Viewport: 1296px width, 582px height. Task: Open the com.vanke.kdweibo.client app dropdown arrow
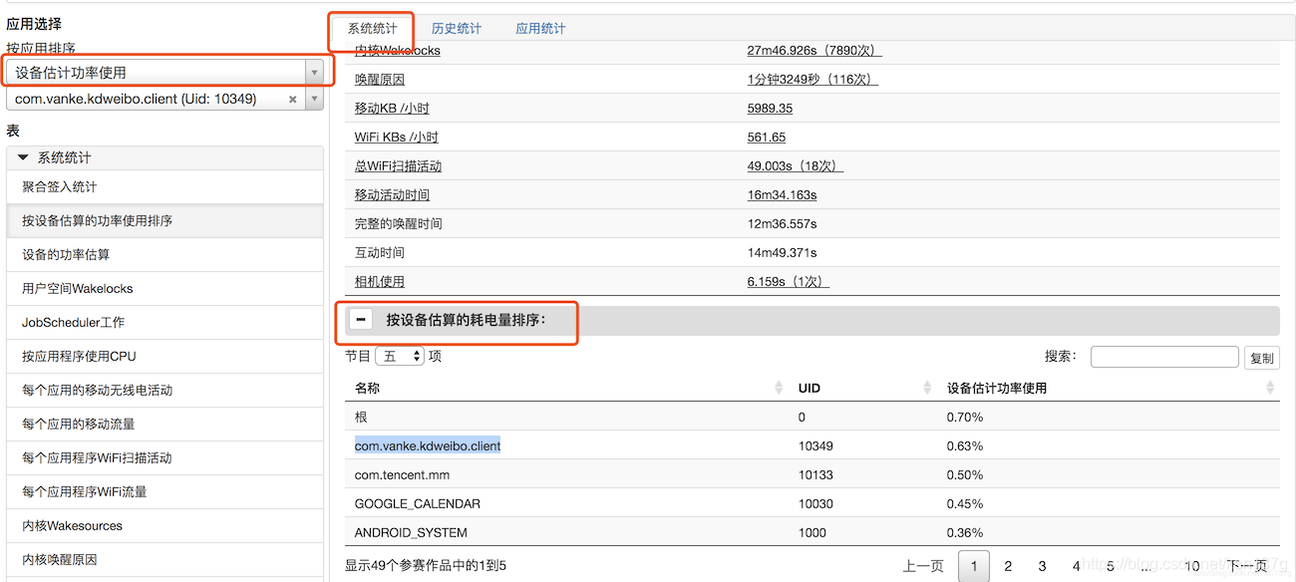click(315, 100)
